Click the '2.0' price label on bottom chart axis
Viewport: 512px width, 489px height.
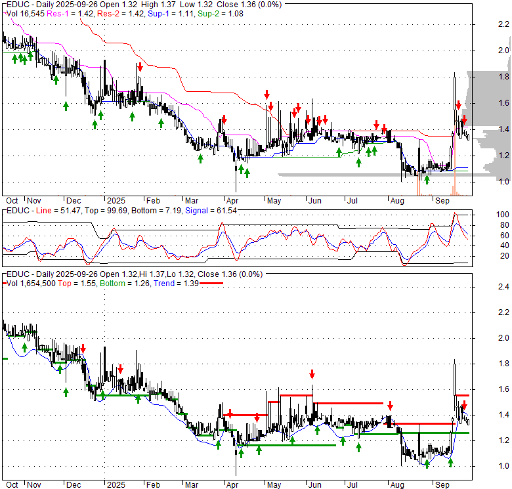point(503,338)
